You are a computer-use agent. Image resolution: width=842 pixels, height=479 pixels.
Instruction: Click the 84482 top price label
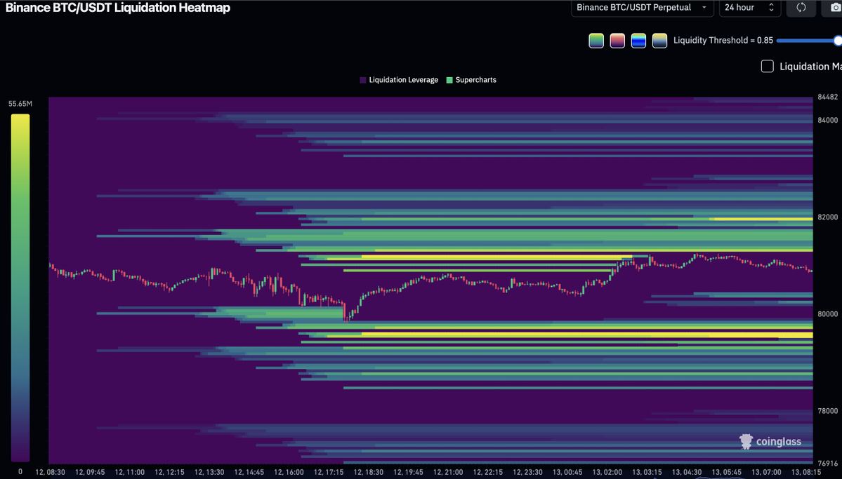point(827,97)
